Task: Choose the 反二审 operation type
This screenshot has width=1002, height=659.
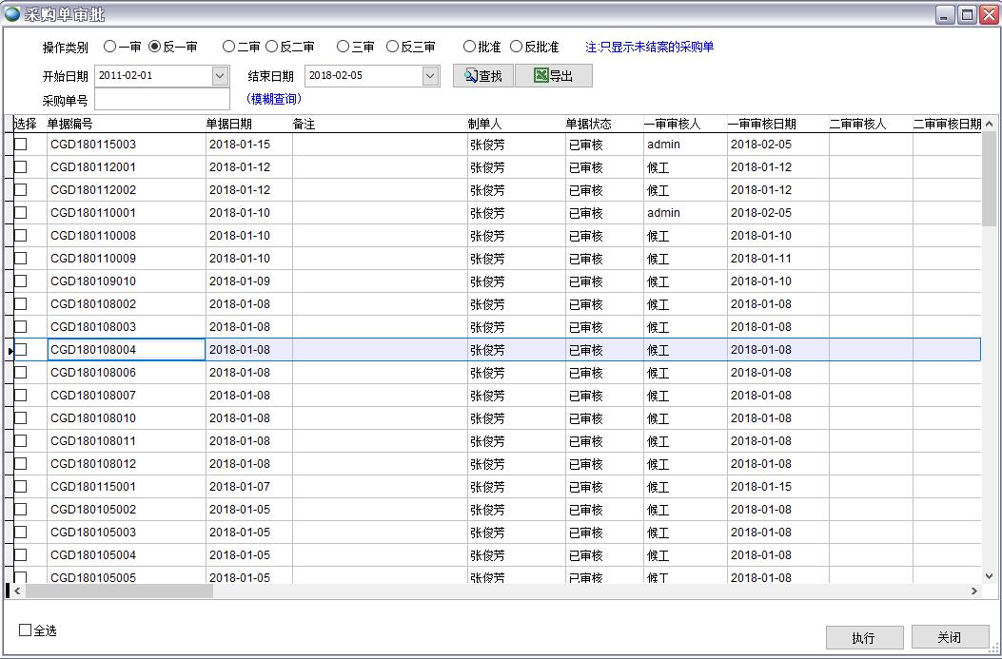Action: pyautogui.click(x=272, y=47)
